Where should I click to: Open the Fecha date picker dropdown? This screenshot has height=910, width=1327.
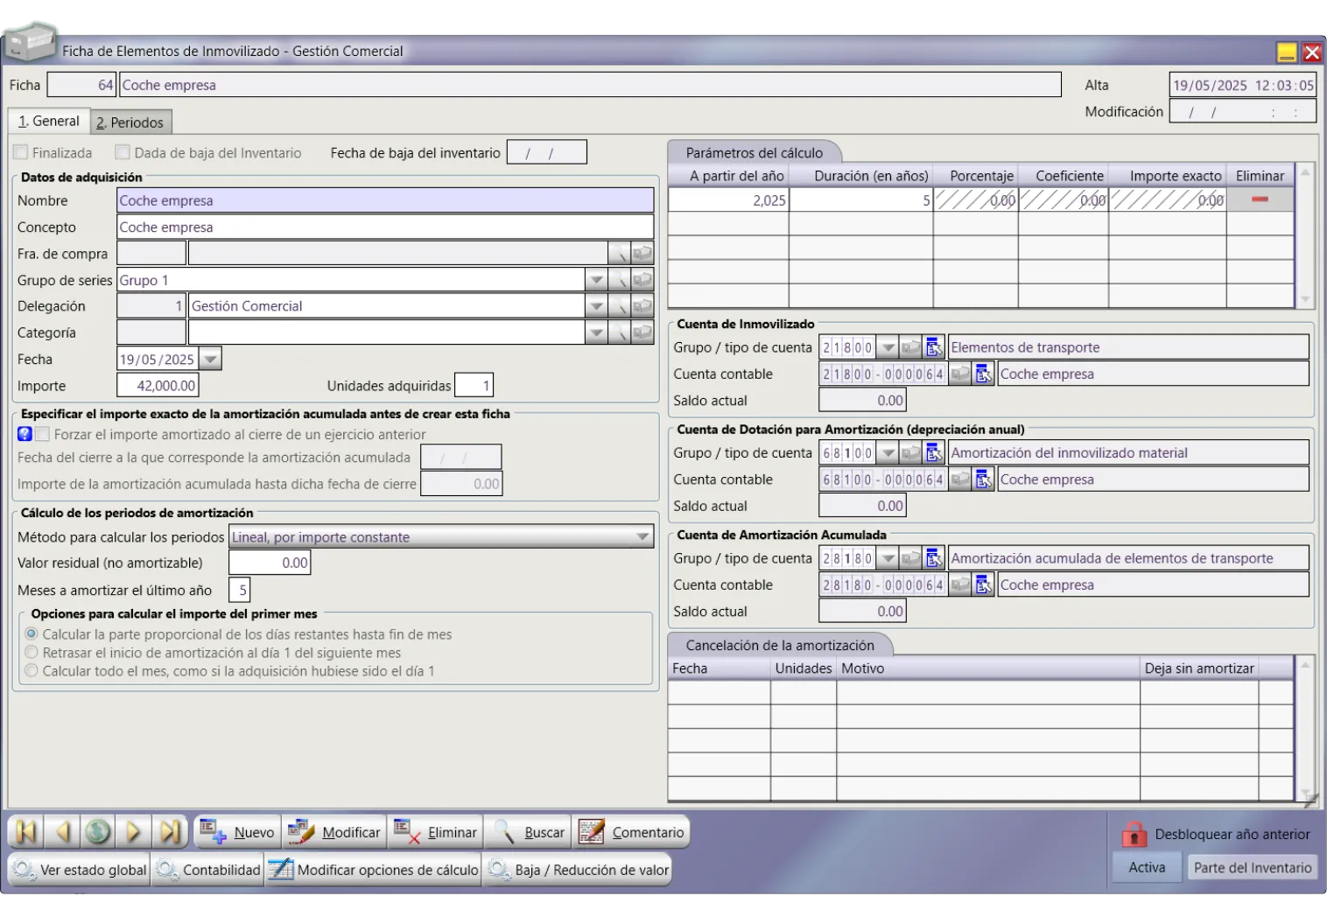[210, 359]
